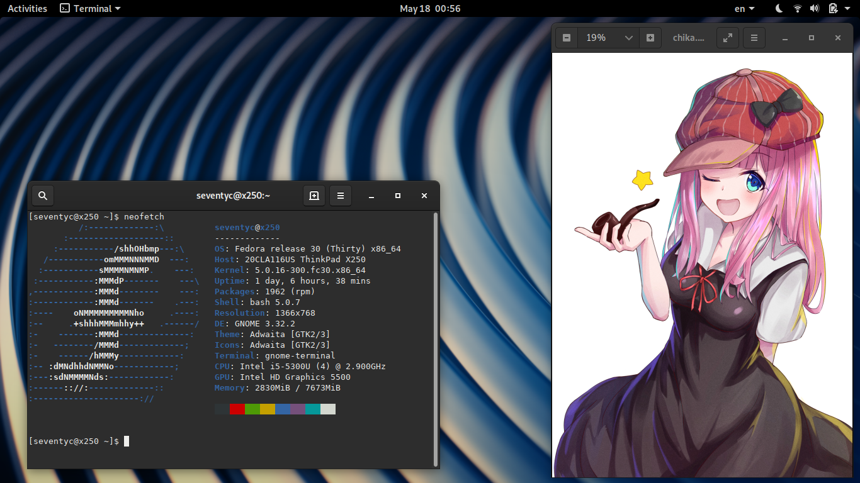Click the 'Resolution: 1366x768' line
The height and width of the screenshot is (483, 860).
pos(265,313)
